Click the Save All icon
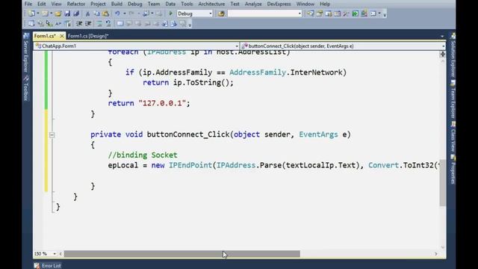 tap(76, 13)
